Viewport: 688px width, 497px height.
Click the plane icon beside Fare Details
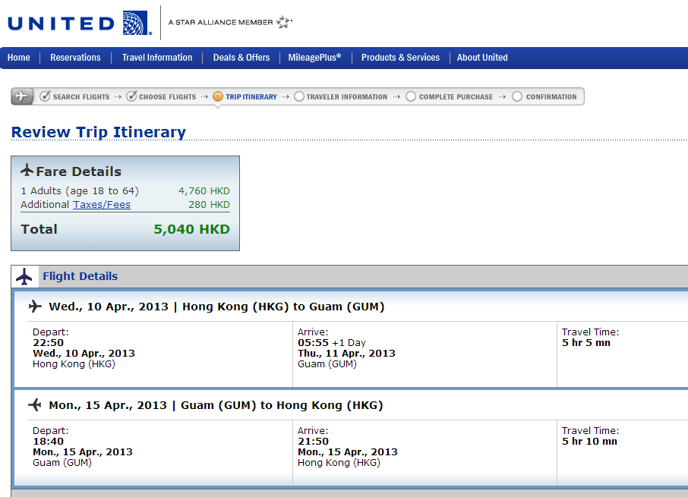(x=27, y=170)
